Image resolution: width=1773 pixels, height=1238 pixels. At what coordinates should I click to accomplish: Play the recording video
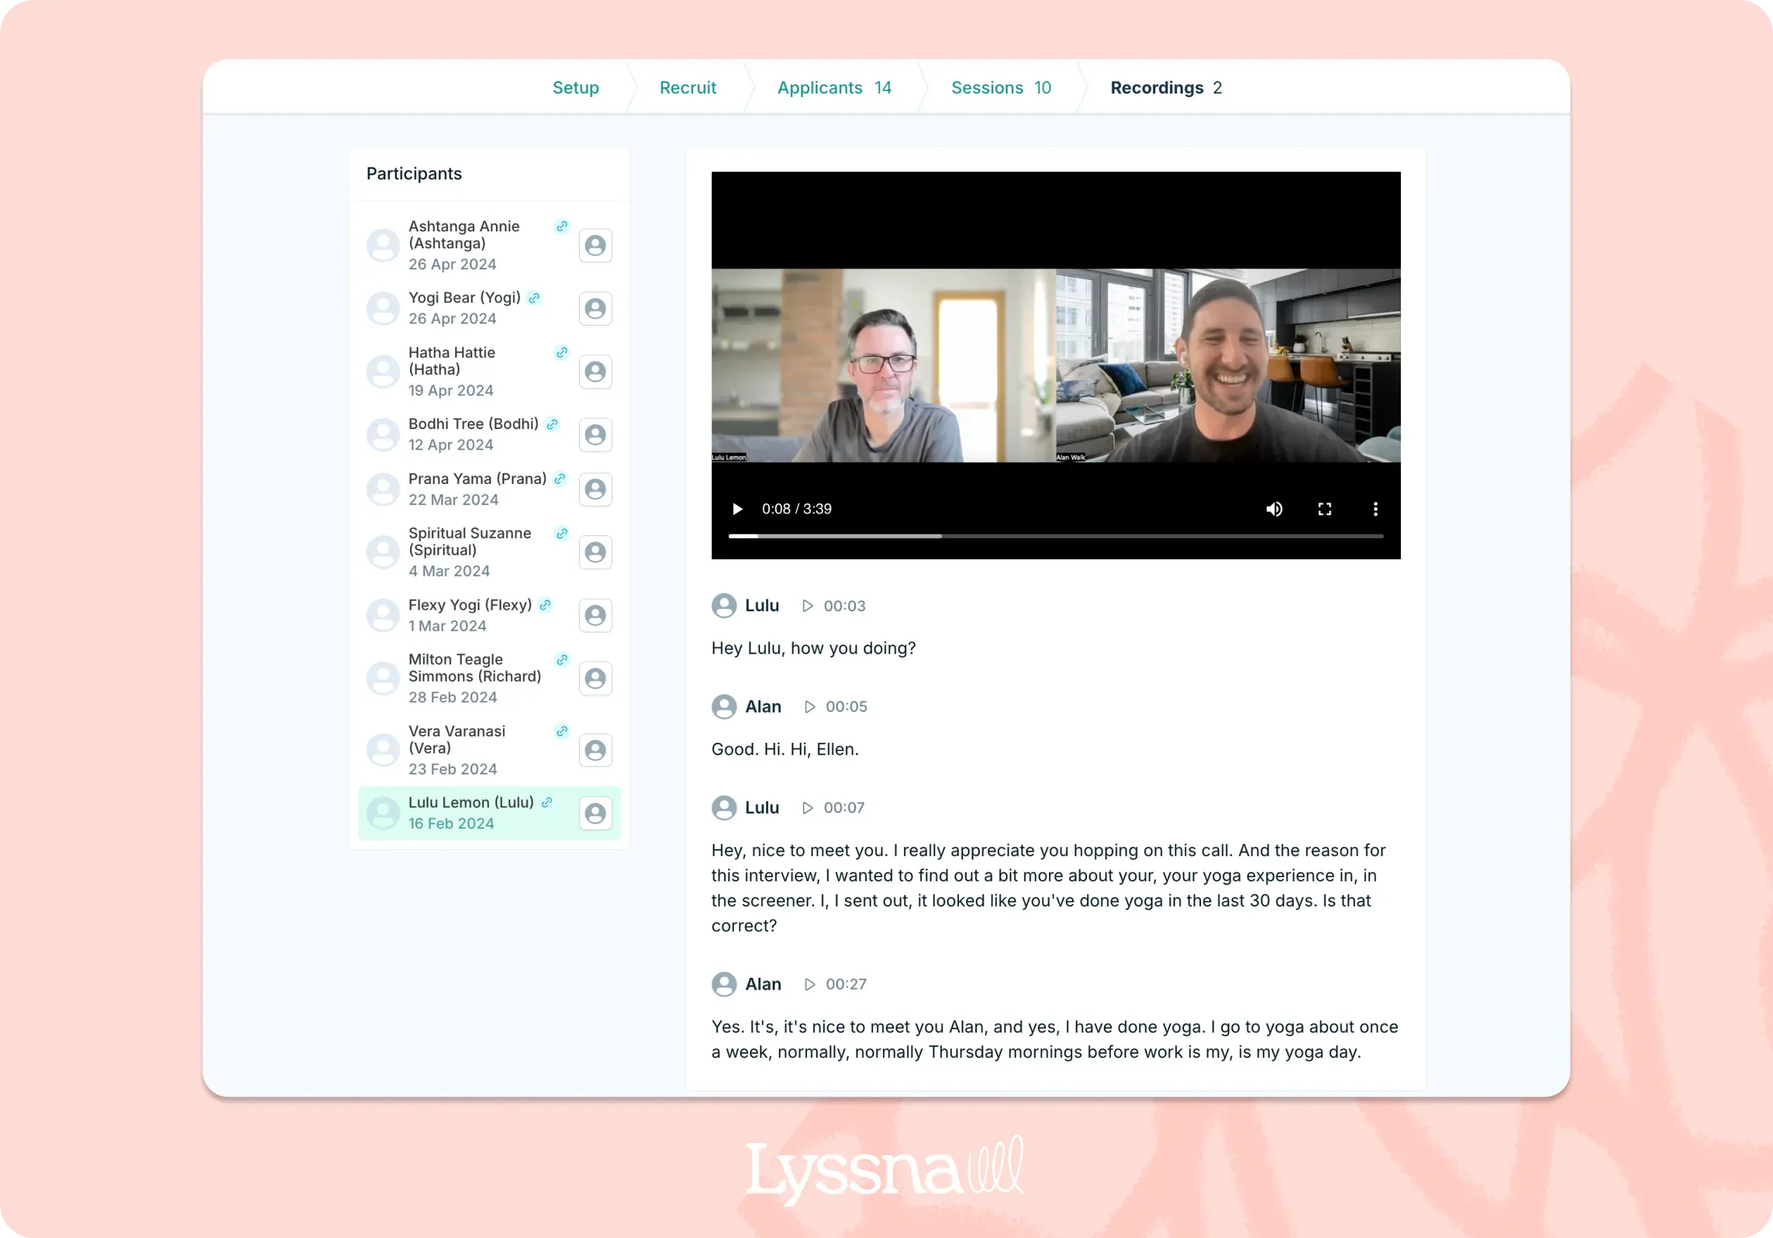click(x=737, y=509)
